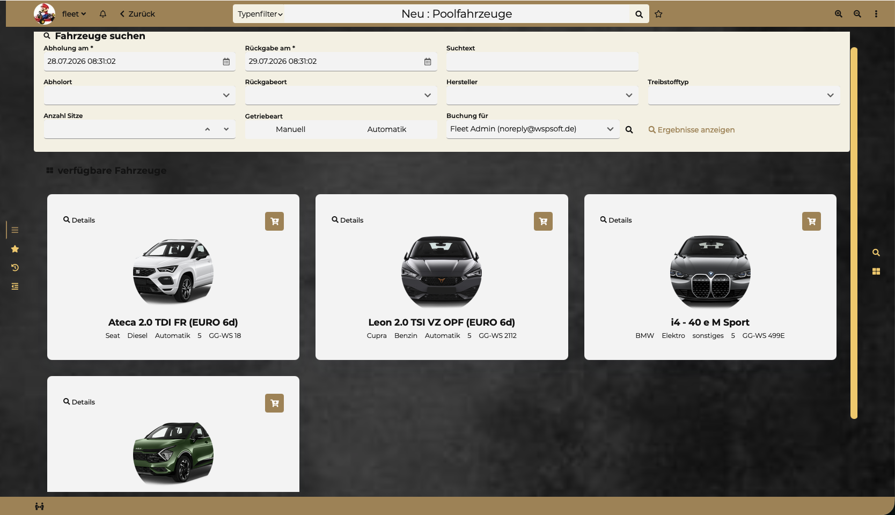The height and width of the screenshot is (515, 895).
Task: Open the three-dot more options menu
Action: pos(876,14)
